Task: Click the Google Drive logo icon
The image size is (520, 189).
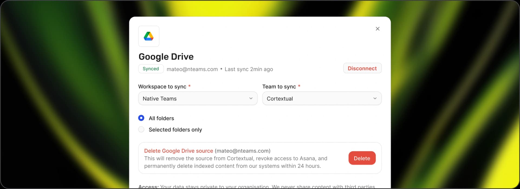Action: pos(149,36)
